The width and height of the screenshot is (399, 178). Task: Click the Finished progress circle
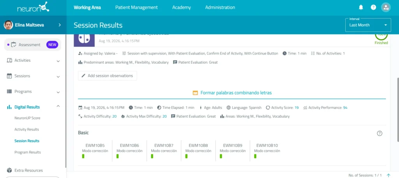click(381, 37)
